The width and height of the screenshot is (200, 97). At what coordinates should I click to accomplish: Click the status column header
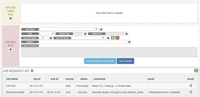(84, 79)
